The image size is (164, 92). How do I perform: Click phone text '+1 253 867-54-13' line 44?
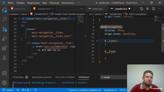[x=49, y=50]
